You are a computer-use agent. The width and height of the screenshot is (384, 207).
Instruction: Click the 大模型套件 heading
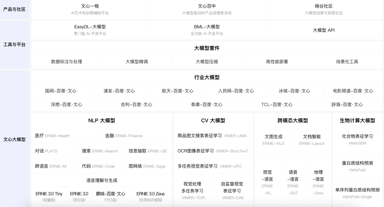(x=207, y=48)
